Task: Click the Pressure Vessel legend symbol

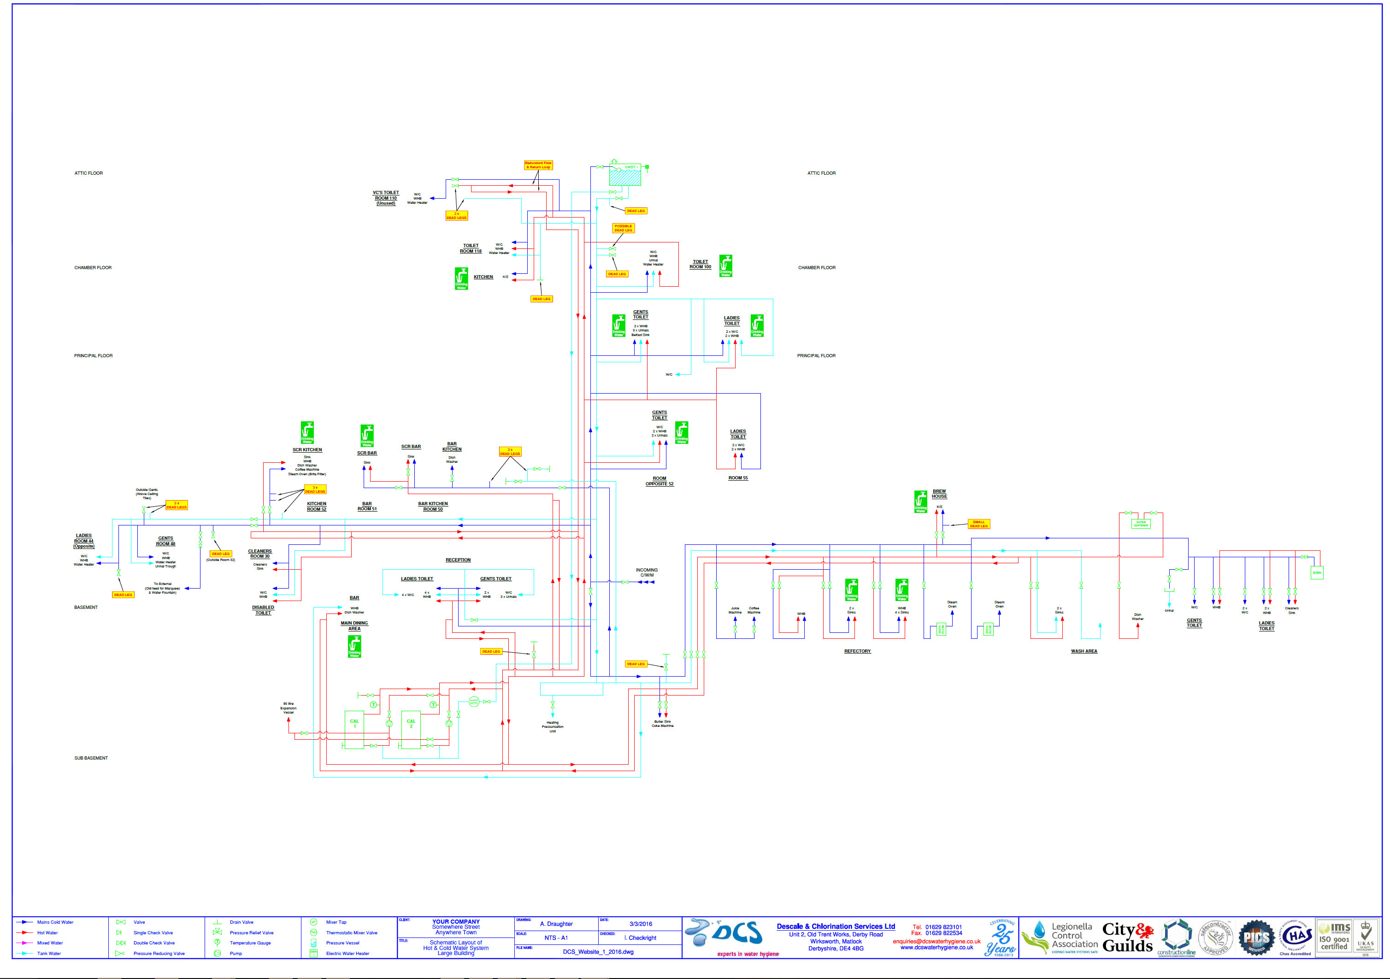Action: click(313, 943)
